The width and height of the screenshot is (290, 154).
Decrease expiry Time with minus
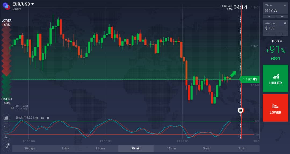pos(269,16)
